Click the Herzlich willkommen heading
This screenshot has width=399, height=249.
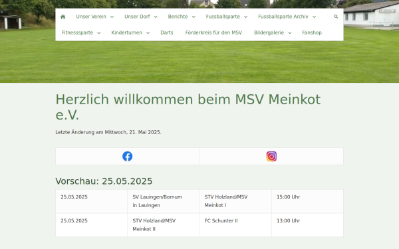pos(188,107)
